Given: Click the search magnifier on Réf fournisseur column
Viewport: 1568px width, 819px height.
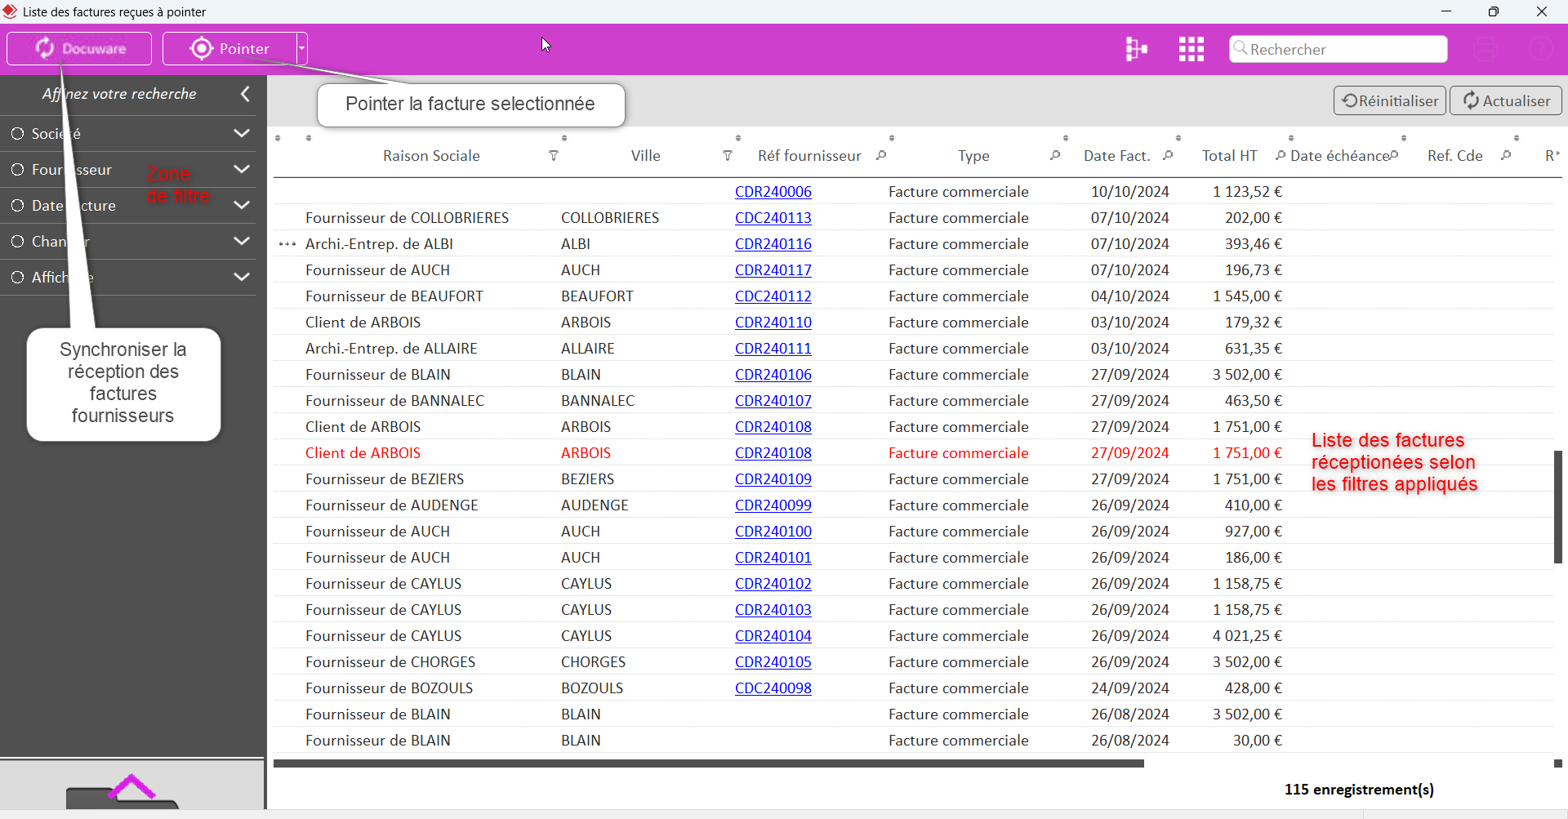Looking at the screenshot, I should tap(883, 156).
